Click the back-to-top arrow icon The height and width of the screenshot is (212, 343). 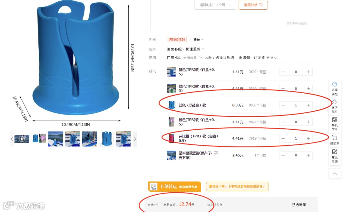click(335, 174)
